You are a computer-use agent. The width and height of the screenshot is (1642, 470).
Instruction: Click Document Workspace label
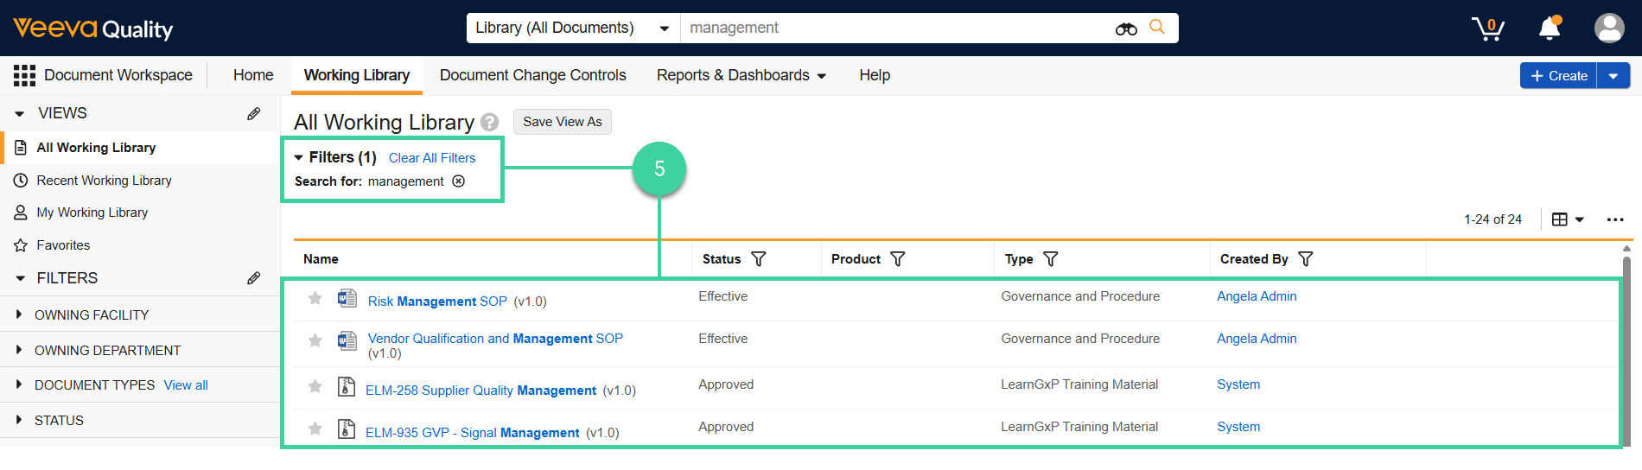point(118,75)
